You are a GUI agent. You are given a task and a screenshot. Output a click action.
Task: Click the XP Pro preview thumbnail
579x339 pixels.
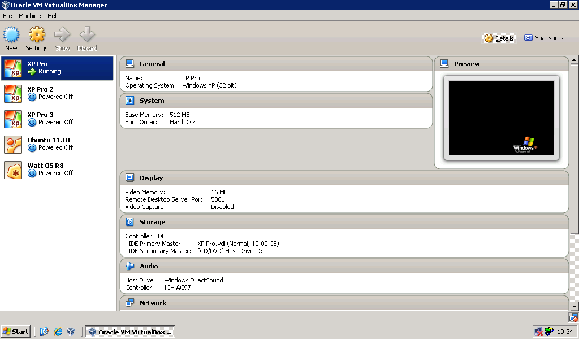(501, 118)
